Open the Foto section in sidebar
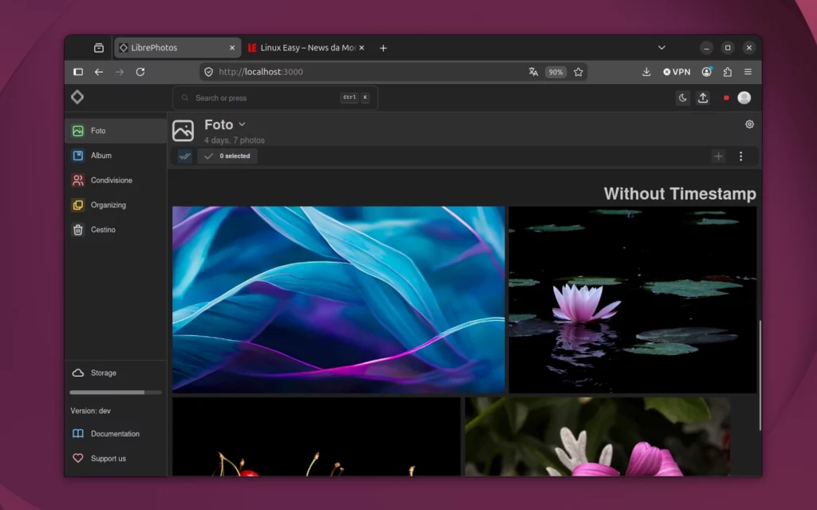Image resolution: width=817 pixels, height=510 pixels. (116, 131)
